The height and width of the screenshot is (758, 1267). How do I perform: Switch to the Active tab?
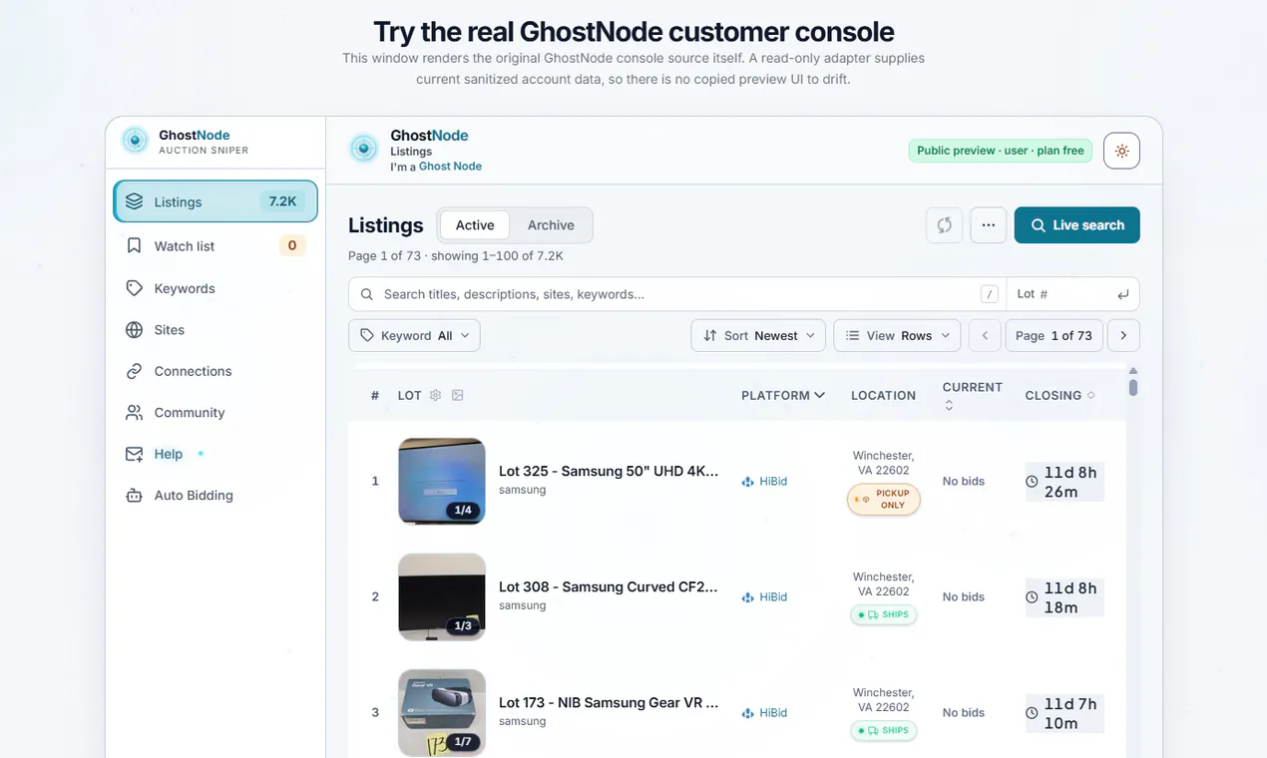click(475, 225)
